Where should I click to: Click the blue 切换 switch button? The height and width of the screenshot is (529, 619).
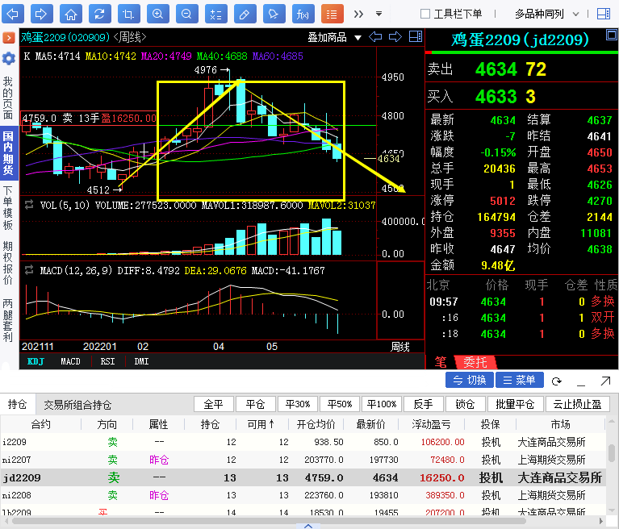(x=470, y=380)
